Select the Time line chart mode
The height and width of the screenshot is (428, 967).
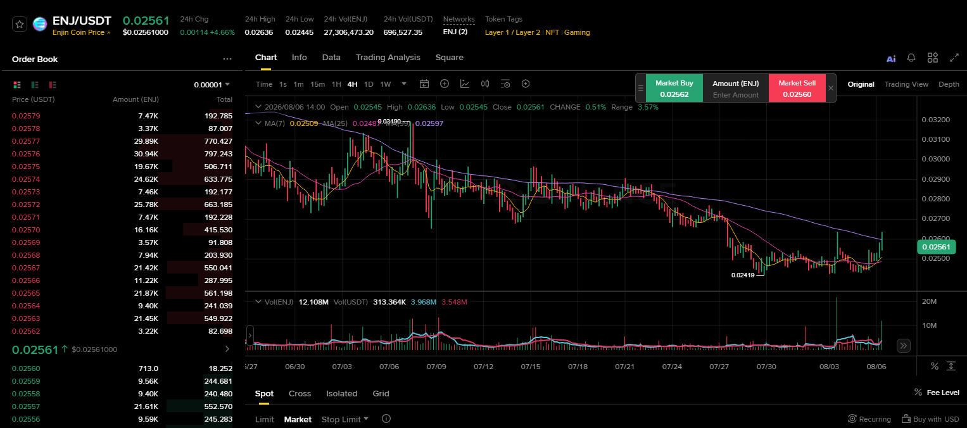[264, 84]
